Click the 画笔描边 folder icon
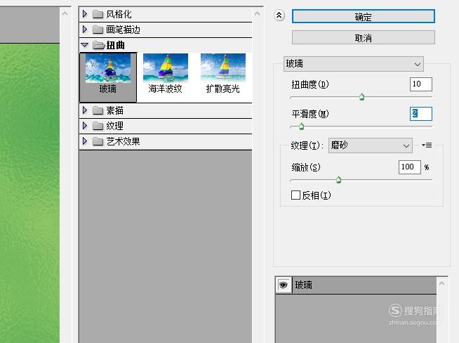Screen dimensions: 459x343 [x=98, y=30]
